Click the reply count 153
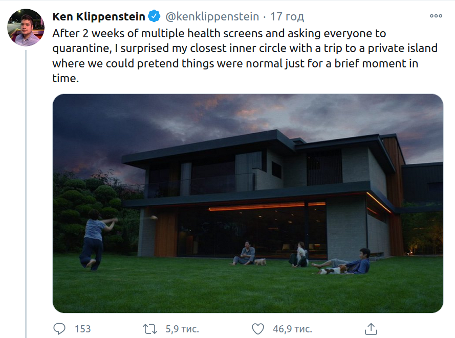Image resolution: width=455 pixels, height=338 pixels. (x=82, y=328)
